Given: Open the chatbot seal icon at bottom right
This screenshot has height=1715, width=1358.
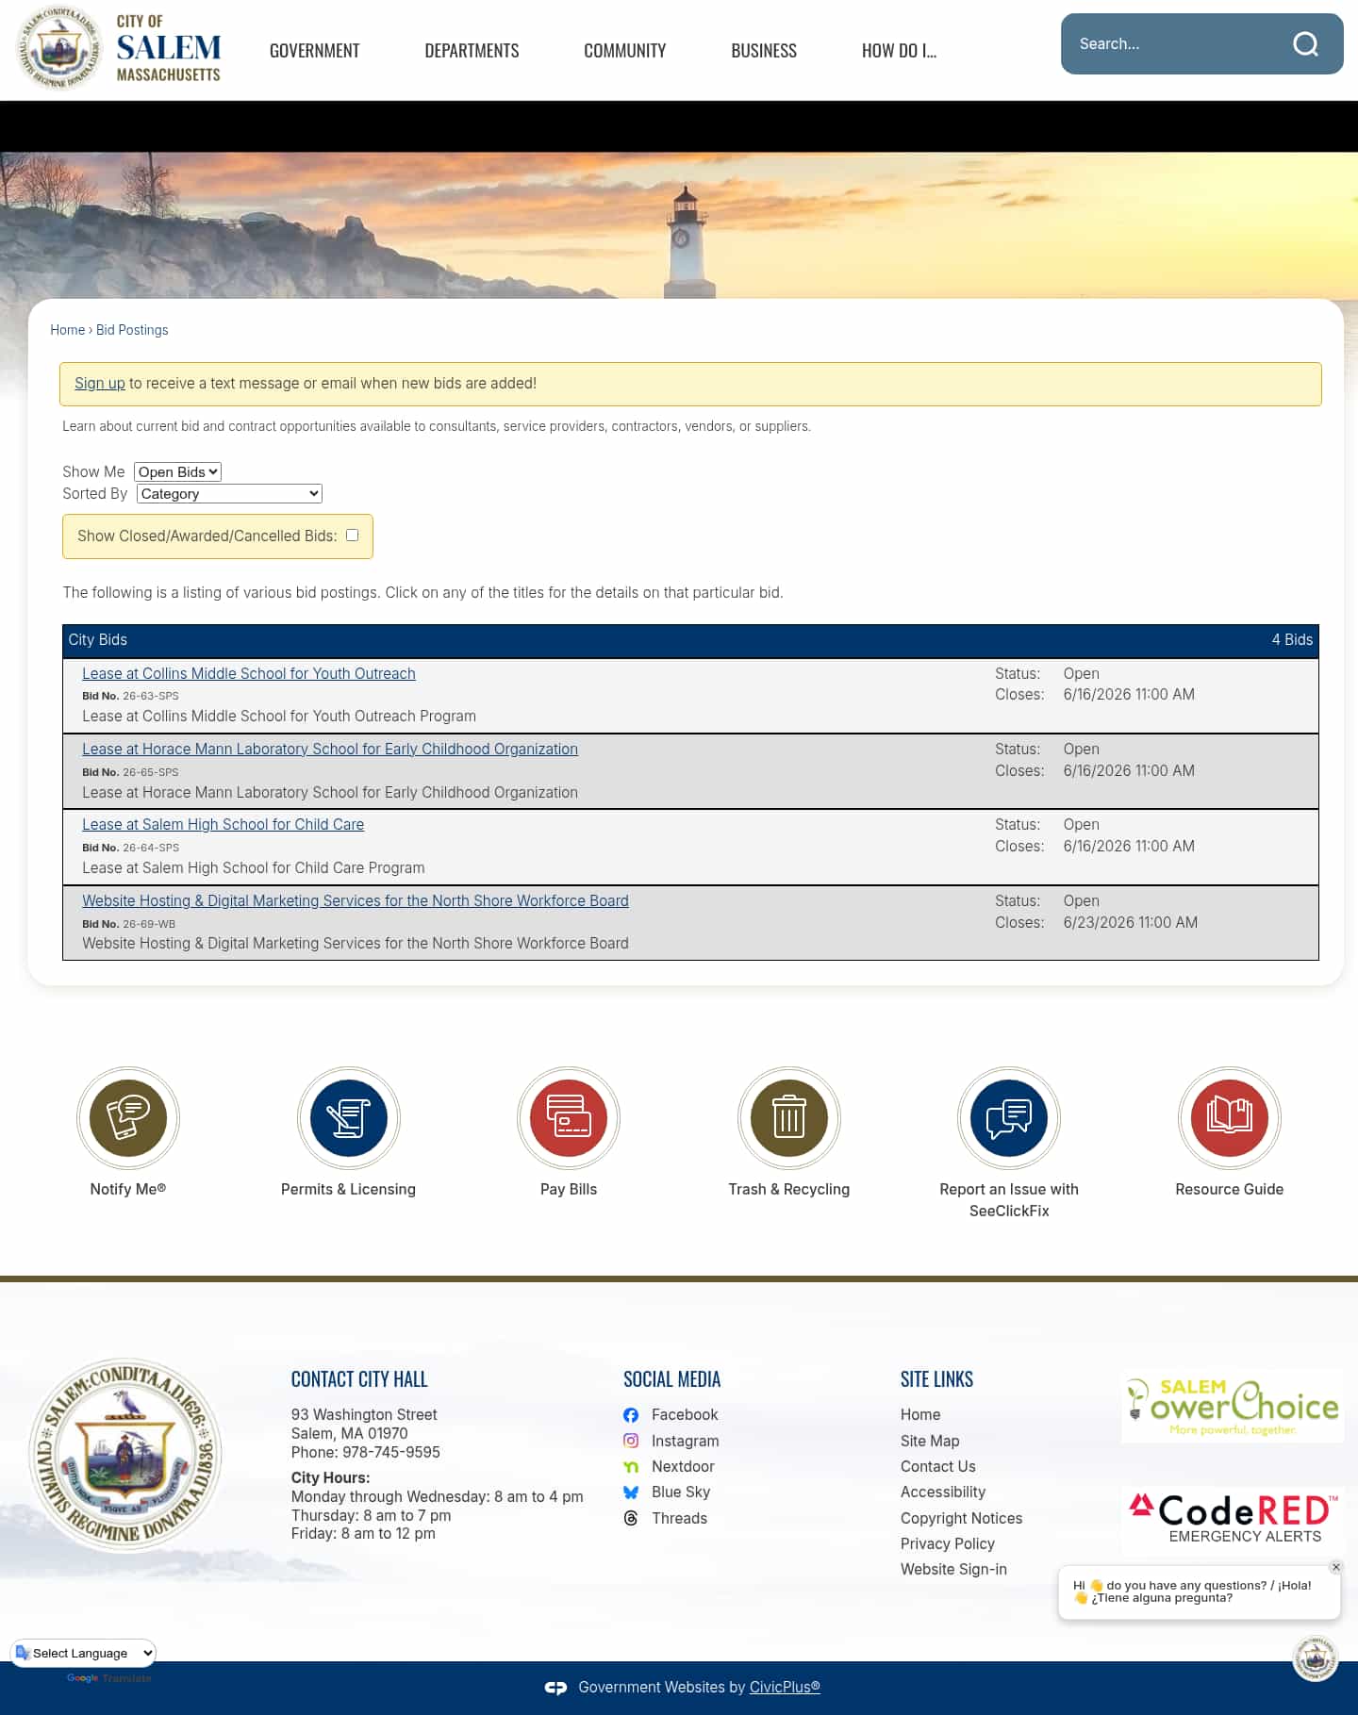Looking at the screenshot, I should point(1316,1659).
